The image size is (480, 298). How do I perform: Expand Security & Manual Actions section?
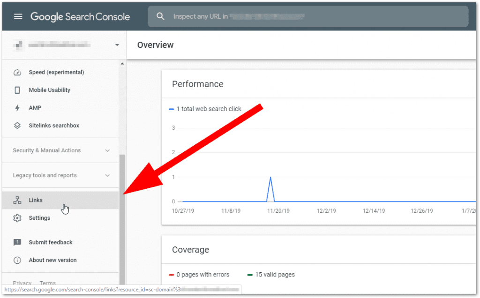point(60,150)
